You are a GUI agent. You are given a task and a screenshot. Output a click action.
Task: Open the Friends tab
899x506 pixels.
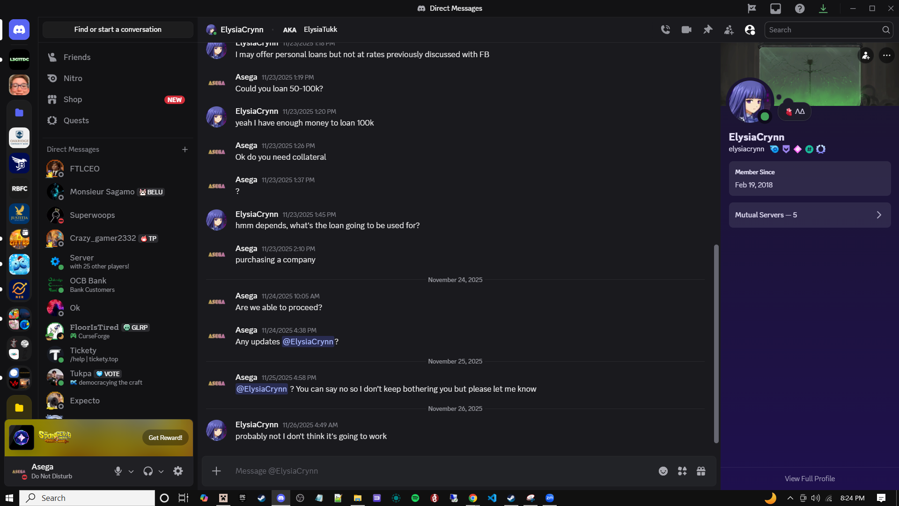(77, 57)
